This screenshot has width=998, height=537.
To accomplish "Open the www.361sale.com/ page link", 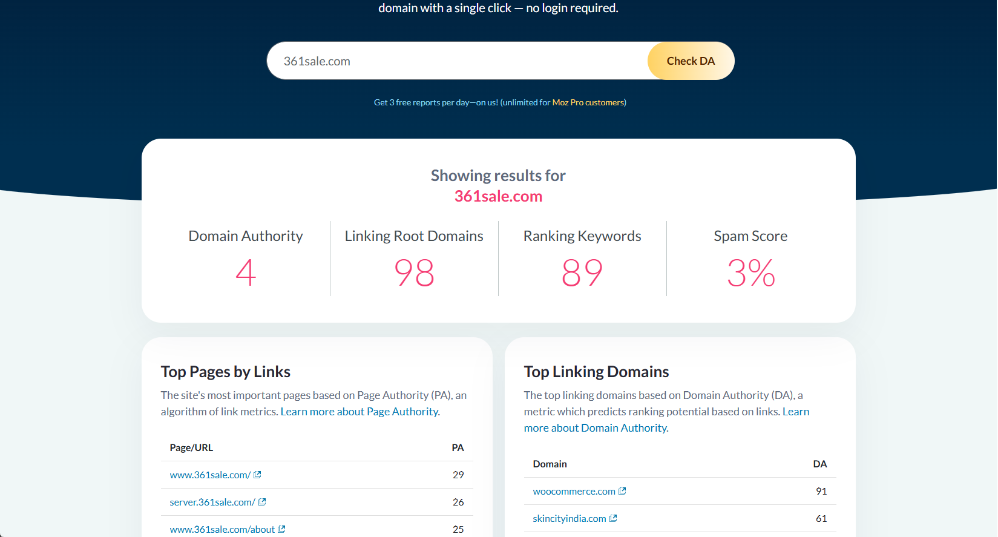I will click(210, 475).
